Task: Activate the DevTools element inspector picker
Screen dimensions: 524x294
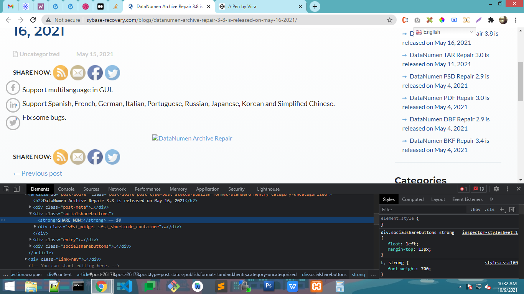Action: click(x=7, y=189)
